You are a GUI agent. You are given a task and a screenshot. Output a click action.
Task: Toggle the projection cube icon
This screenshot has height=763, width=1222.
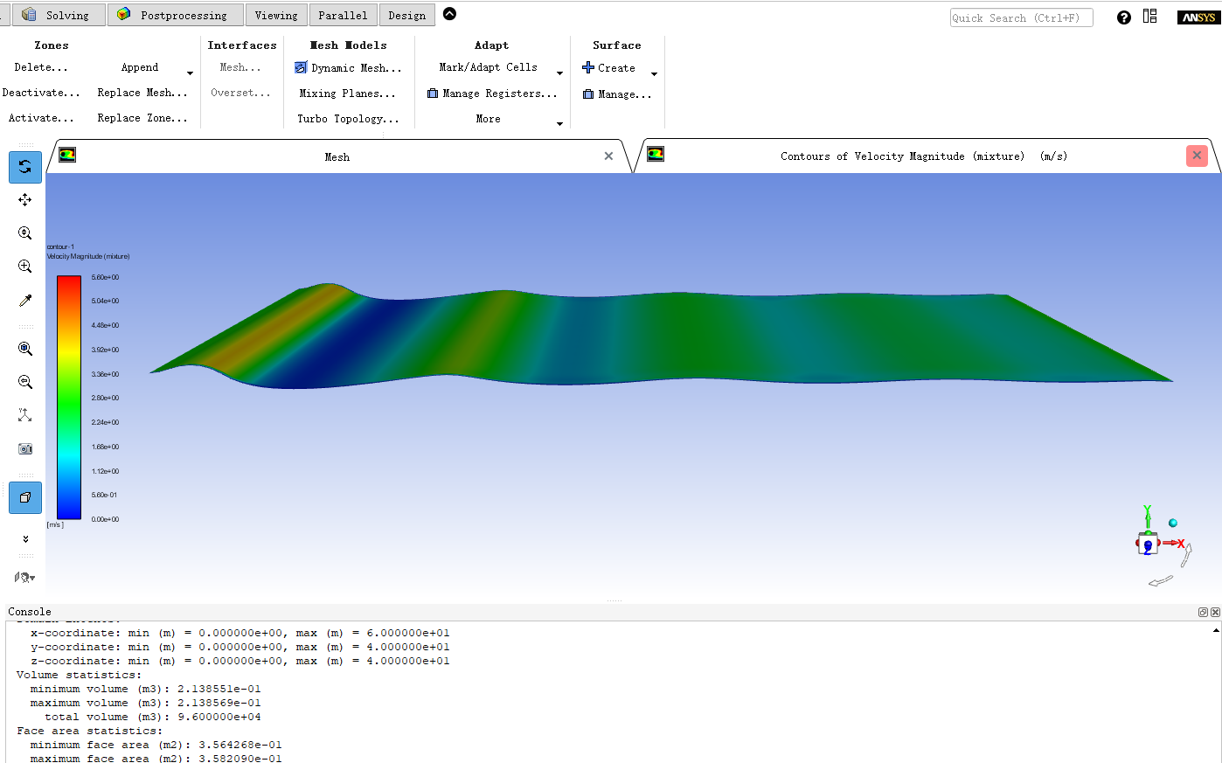25,497
